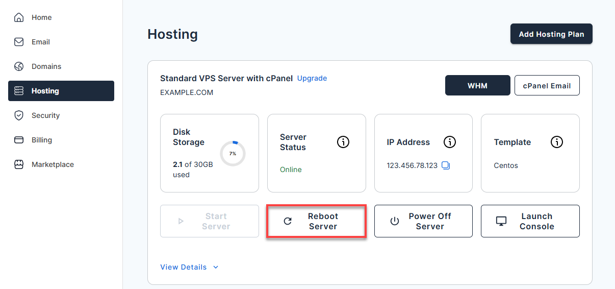Click Reboot Server button
The width and height of the screenshot is (615, 289).
coord(316,221)
